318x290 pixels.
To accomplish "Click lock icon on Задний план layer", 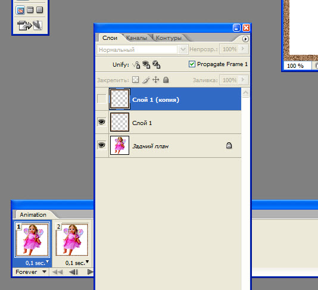I will 229,145.
